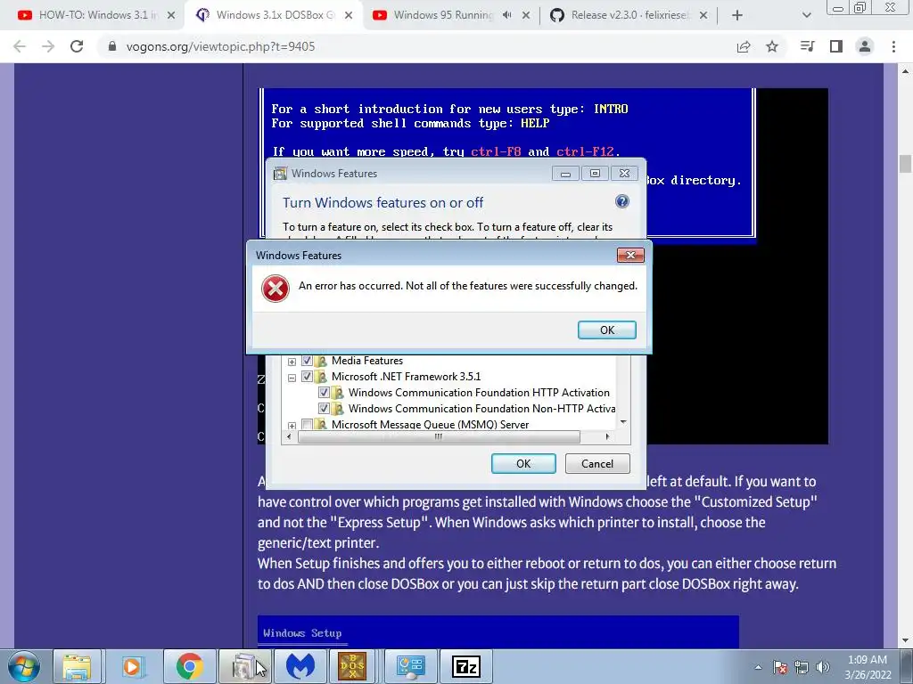Go back in Chrome
Screen dimensions: 913x684
tap(20, 46)
